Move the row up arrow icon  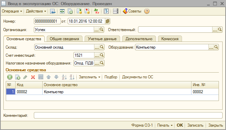pyautogui.click(x=49, y=77)
